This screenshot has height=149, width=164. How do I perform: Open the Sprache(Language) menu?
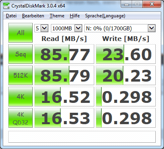click(105, 16)
